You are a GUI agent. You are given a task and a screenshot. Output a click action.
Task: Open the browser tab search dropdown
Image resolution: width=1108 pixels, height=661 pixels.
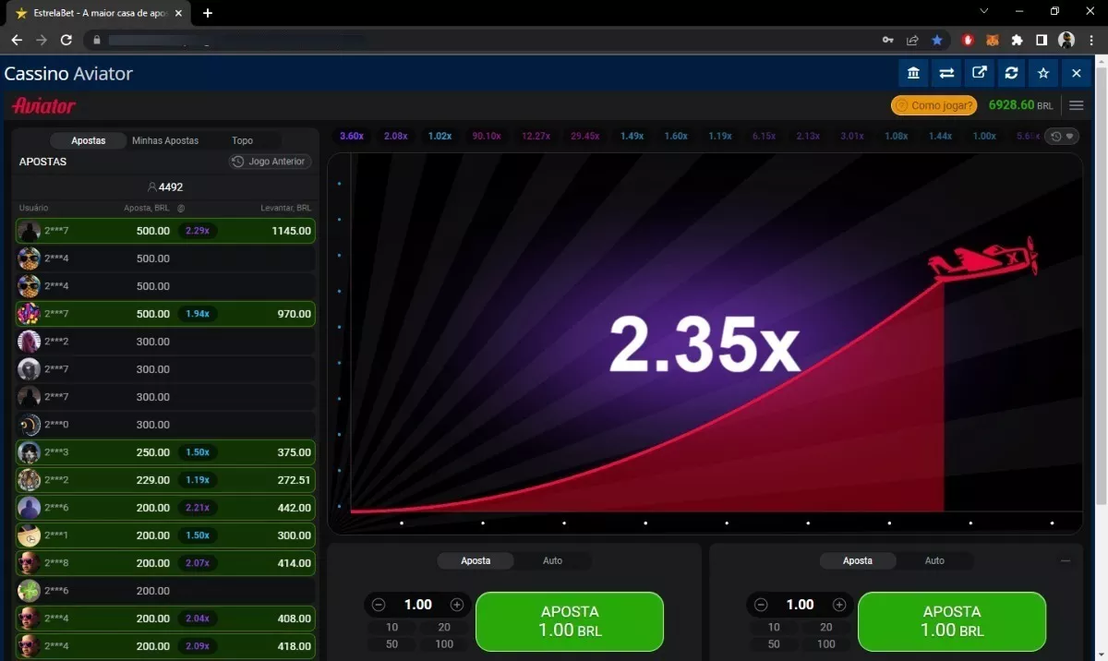click(x=983, y=12)
